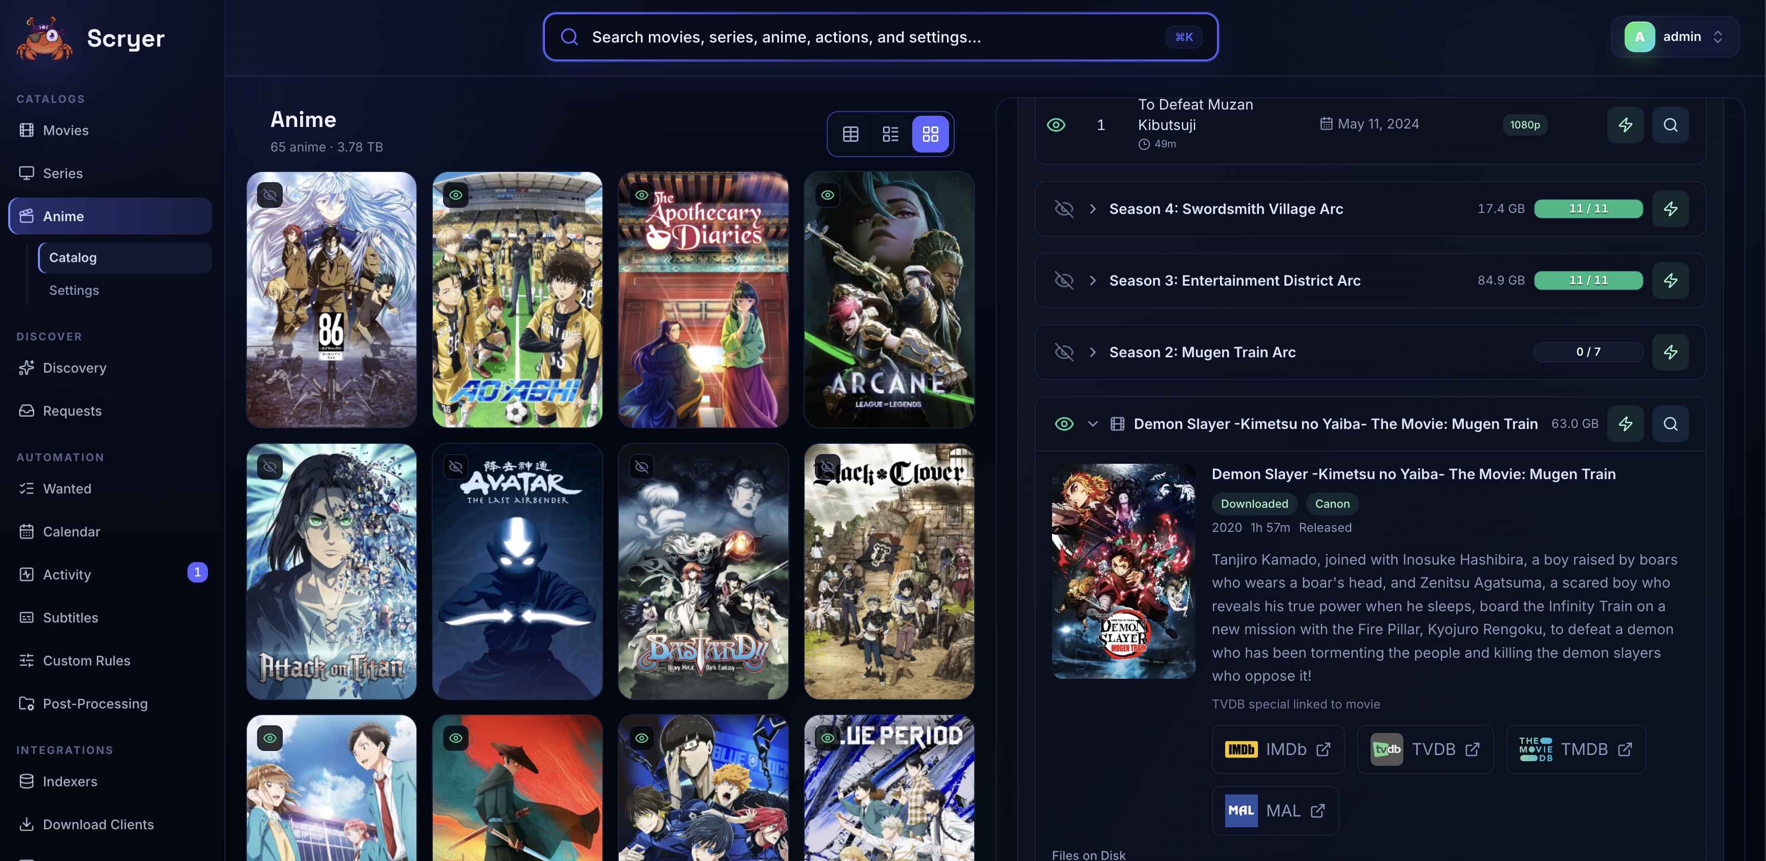The width and height of the screenshot is (1766, 861).
Task: Switch to table view layout
Action: (850, 134)
